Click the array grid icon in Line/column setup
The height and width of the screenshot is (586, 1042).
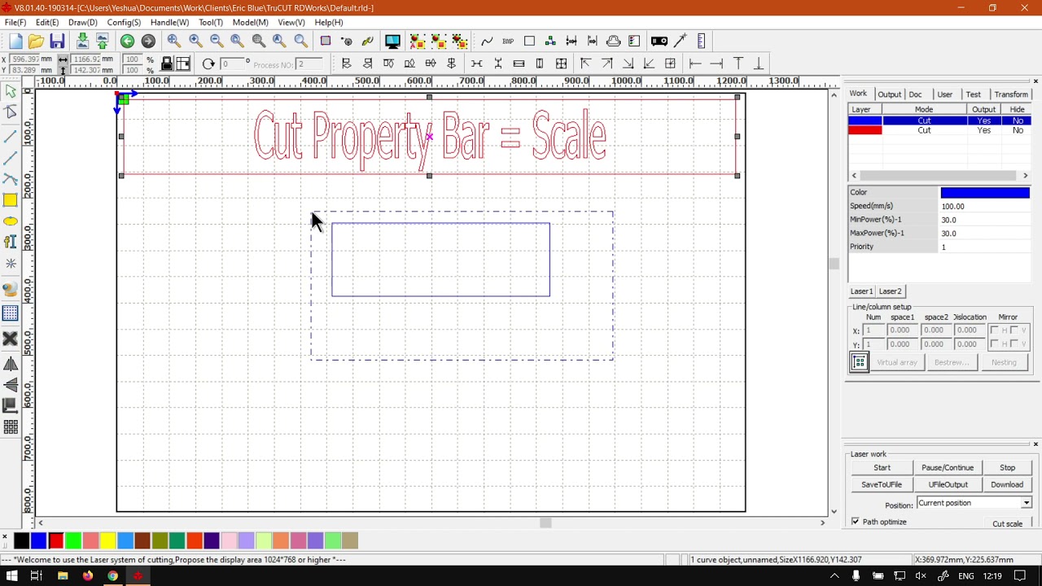point(860,363)
